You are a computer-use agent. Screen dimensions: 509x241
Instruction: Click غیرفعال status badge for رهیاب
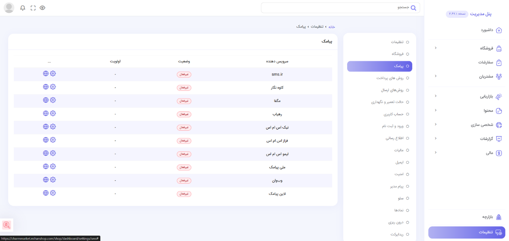(184, 114)
